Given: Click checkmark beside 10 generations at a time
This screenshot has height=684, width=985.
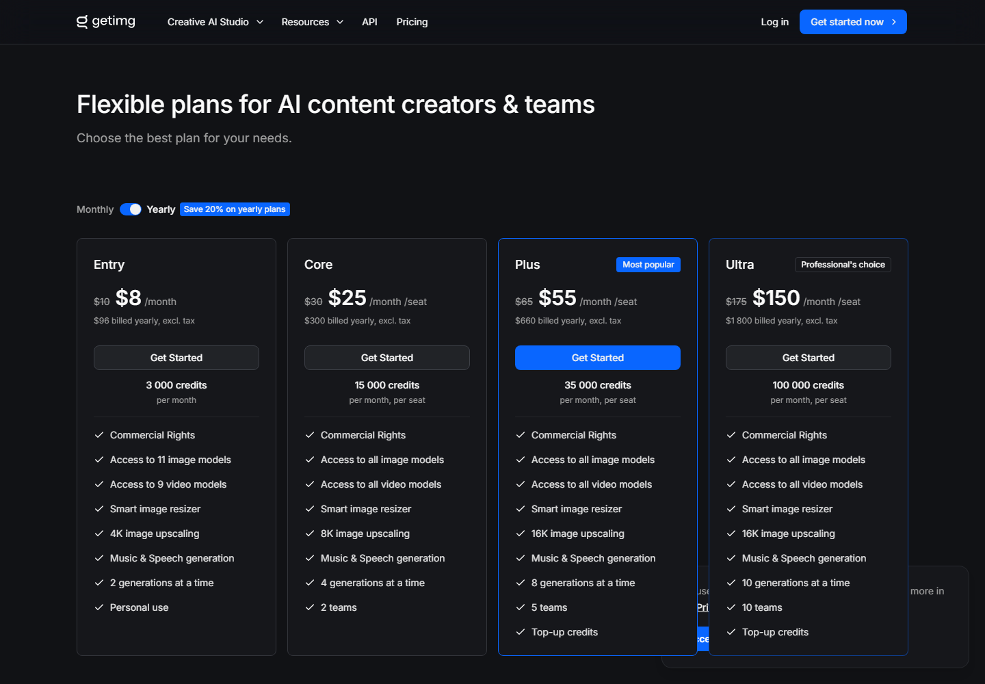Looking at the screenshot, I should [731, 583].
